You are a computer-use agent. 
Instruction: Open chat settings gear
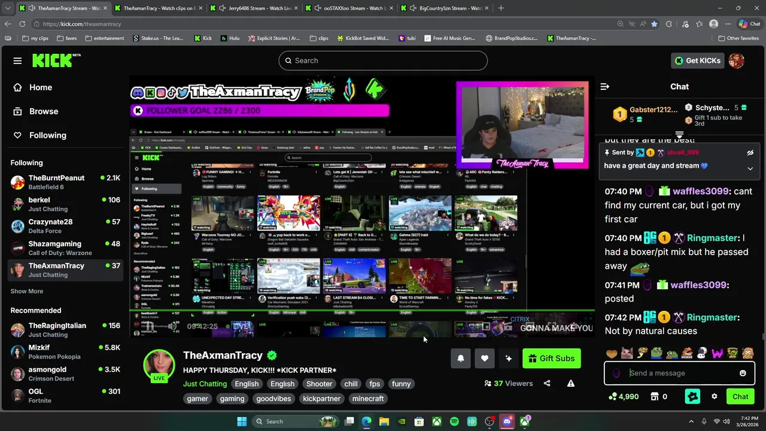click(x=714, y=396)
